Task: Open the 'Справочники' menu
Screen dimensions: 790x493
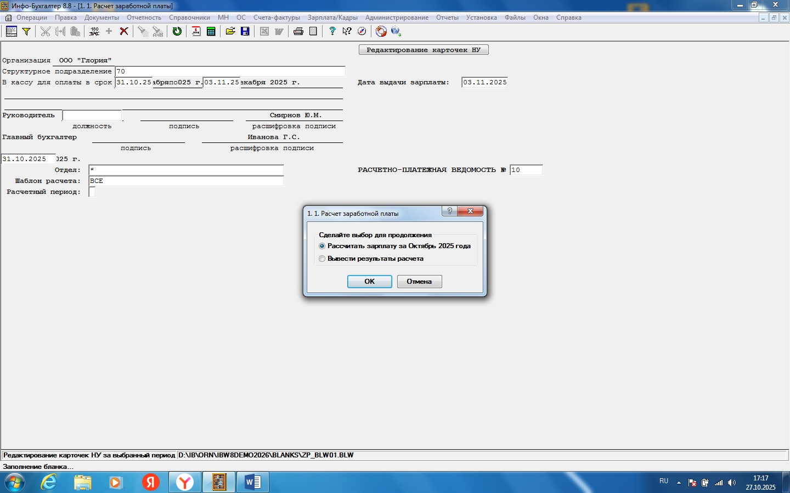Action: tap(189, 18)
